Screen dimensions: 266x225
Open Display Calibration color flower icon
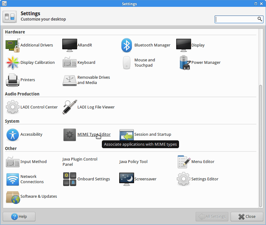(13, 63)
